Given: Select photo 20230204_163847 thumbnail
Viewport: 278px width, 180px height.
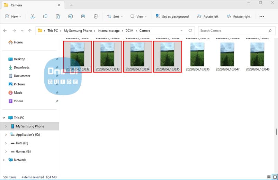Looking at the screenshot, I should coord(227,55).
